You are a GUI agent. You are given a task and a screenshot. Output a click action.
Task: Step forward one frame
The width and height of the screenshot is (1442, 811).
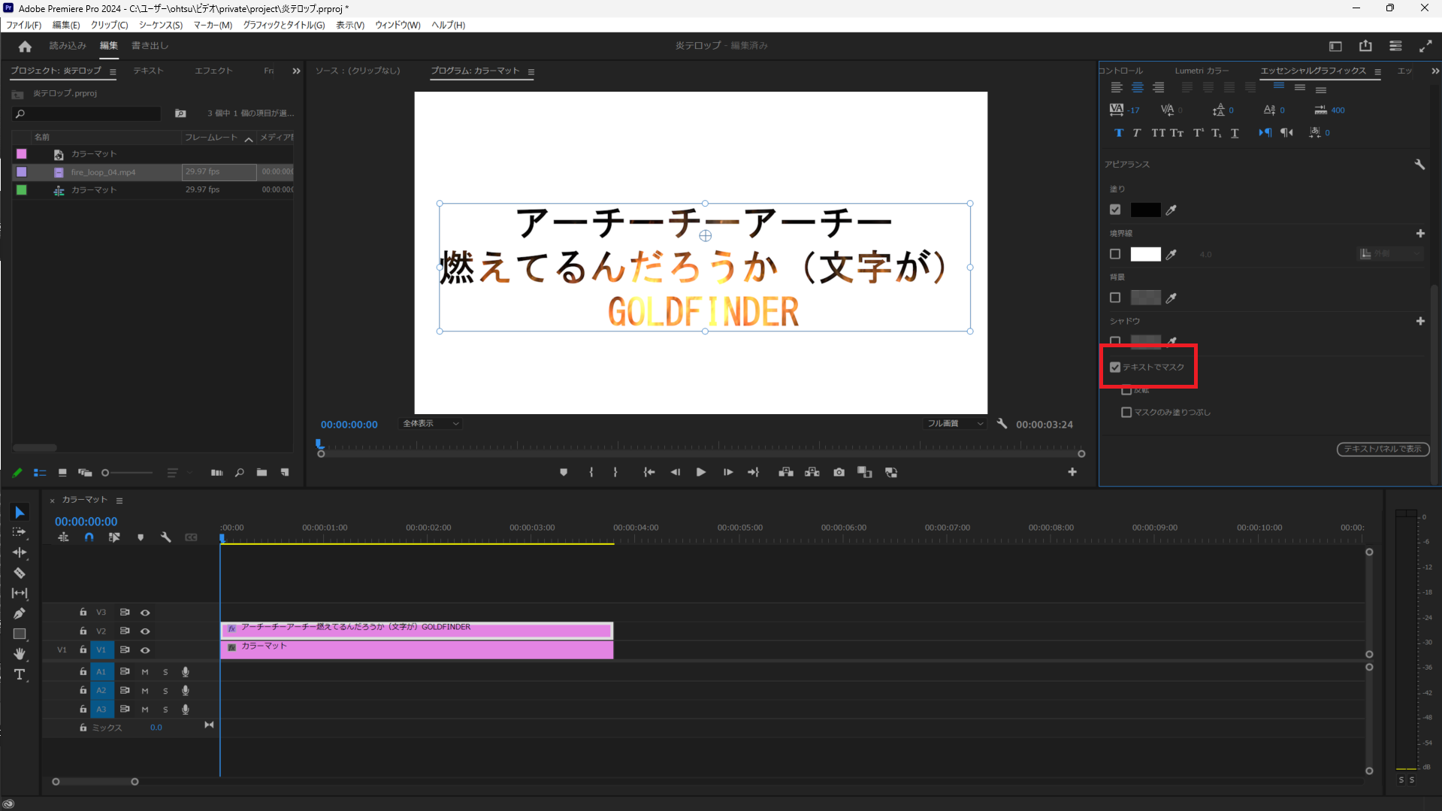728,472
